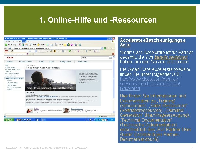Click the Trusted sites status bar indicator
200x150 pixels.
coord(103,116)
